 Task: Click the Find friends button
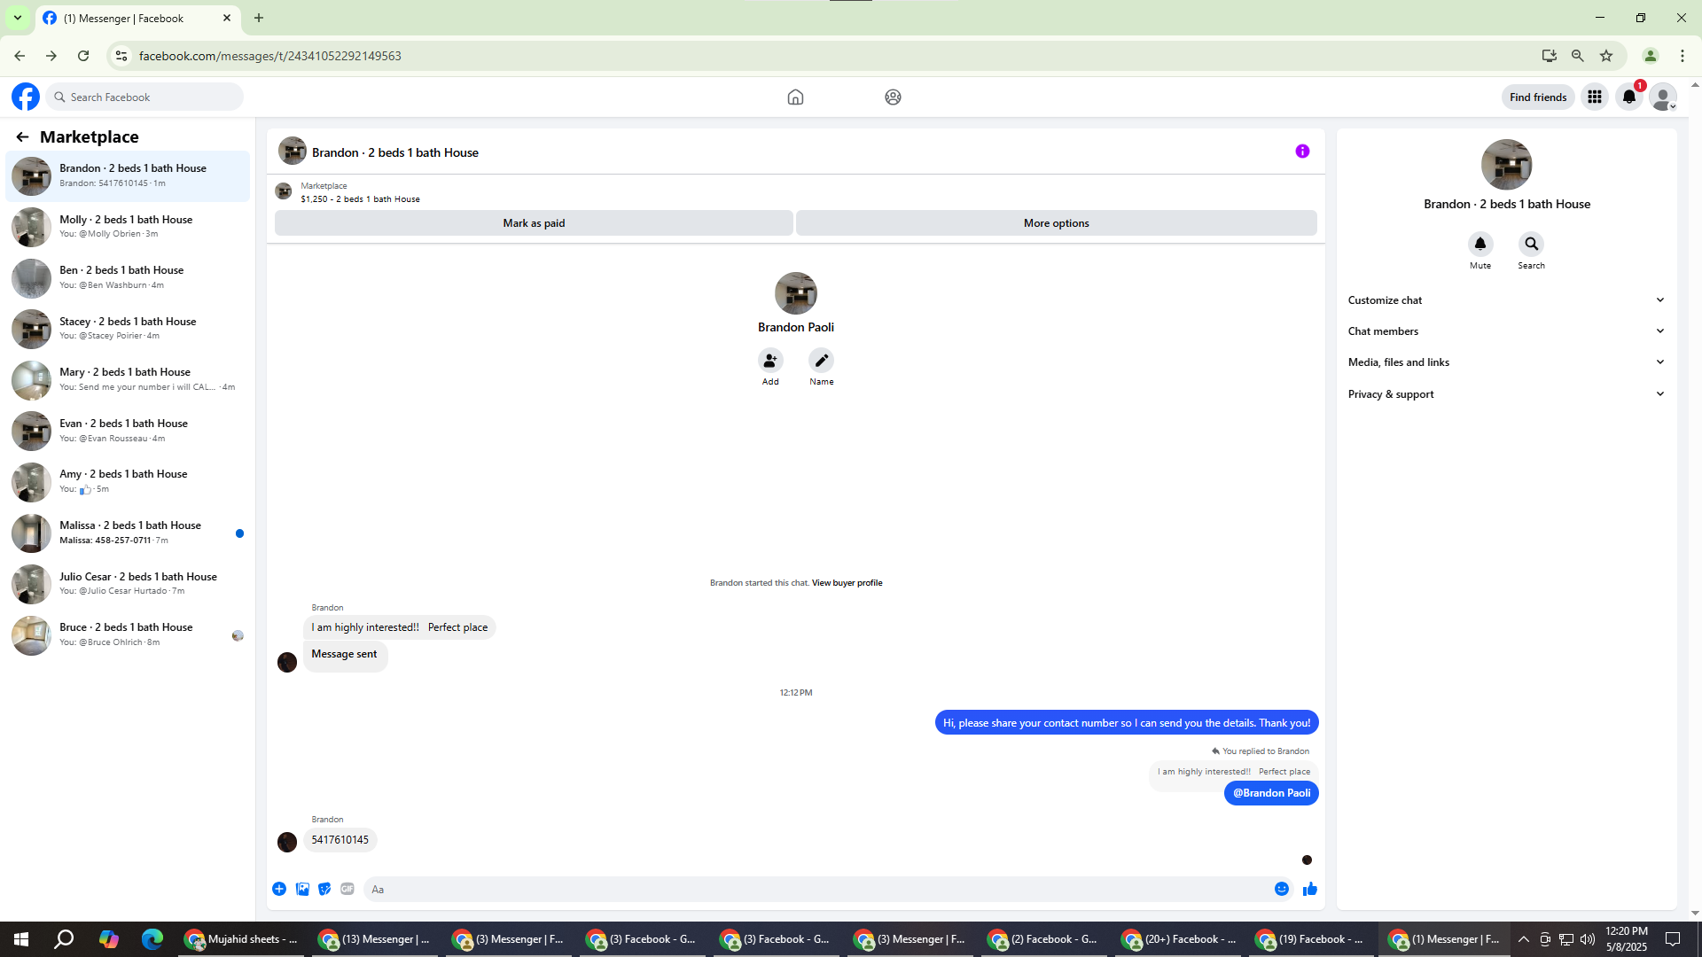coord(1538,97)
